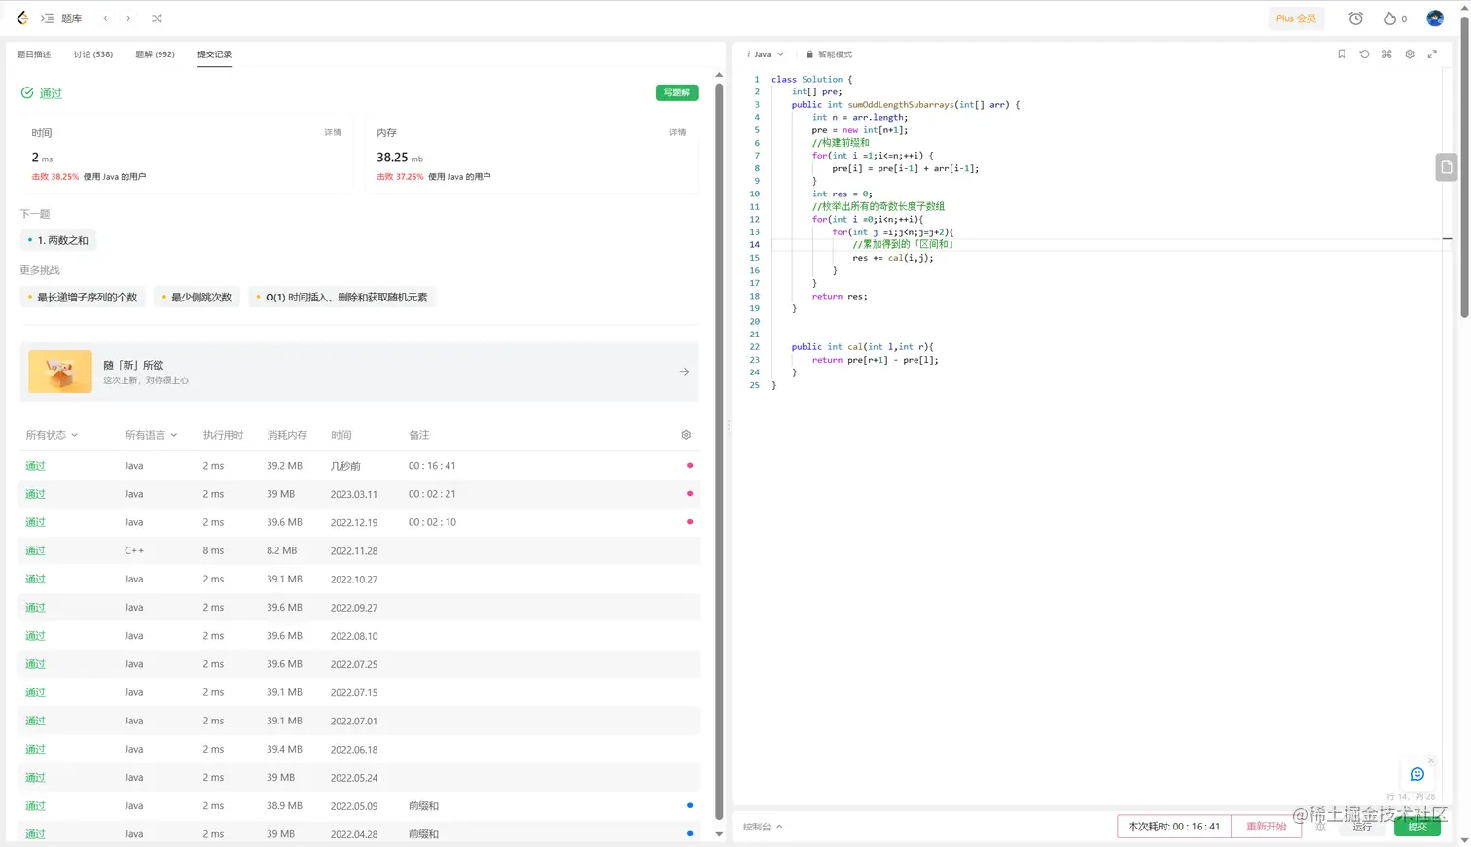Open 详情 for the 时间 runtime card

click(x=333, y=132)
